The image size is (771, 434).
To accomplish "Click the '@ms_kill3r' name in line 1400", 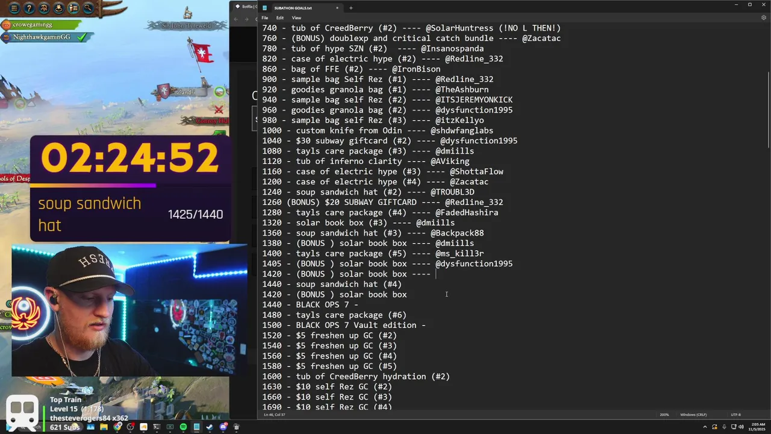I will [x=460, y=253].
